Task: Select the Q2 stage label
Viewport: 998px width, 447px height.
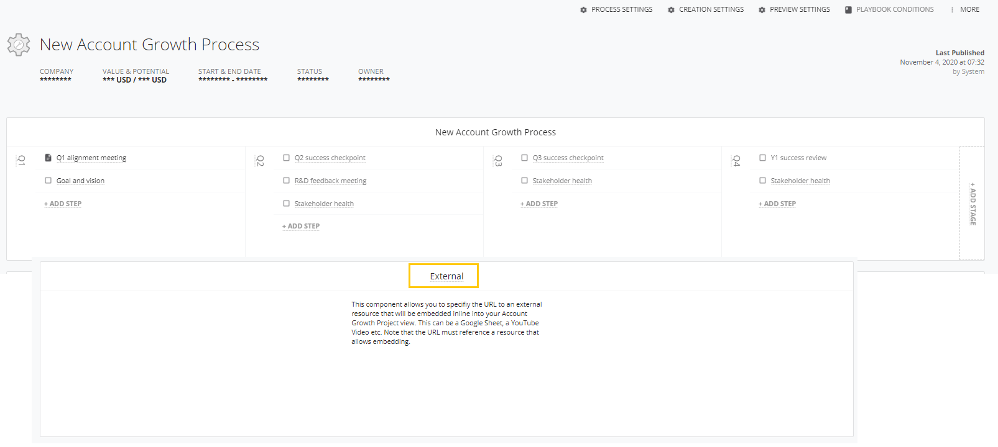Action: click(x=260, y=161)
